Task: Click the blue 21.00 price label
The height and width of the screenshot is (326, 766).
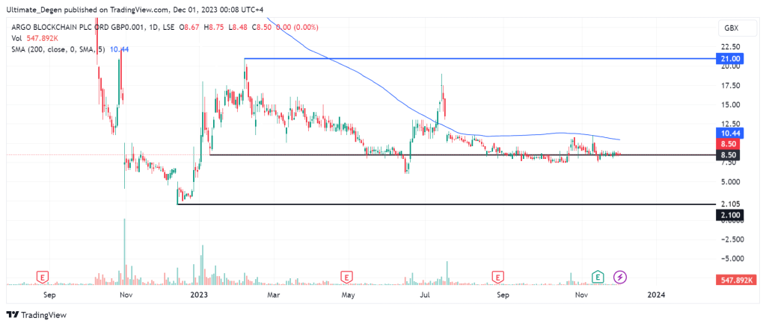Action: (x=729, y=58)
